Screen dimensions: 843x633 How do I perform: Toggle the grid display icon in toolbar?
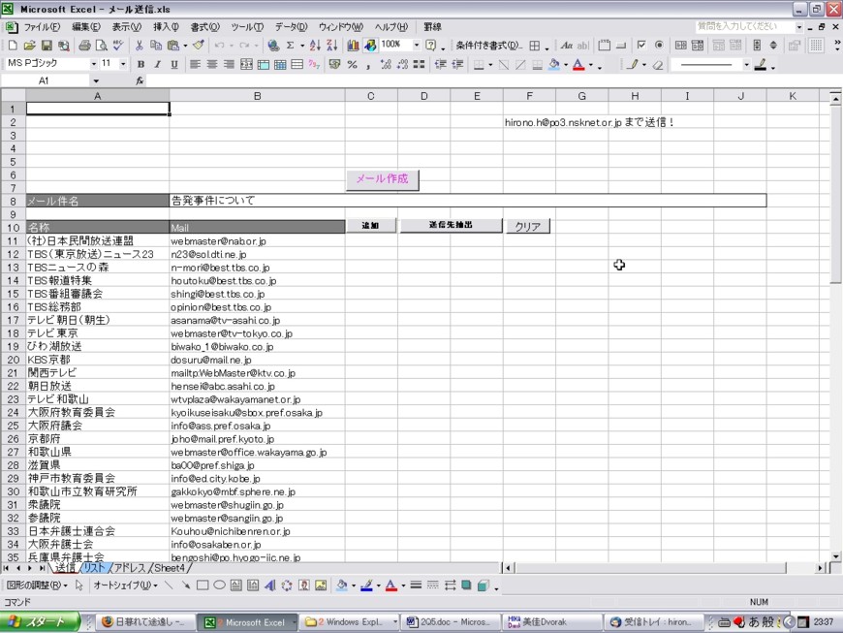pos(816,46)
